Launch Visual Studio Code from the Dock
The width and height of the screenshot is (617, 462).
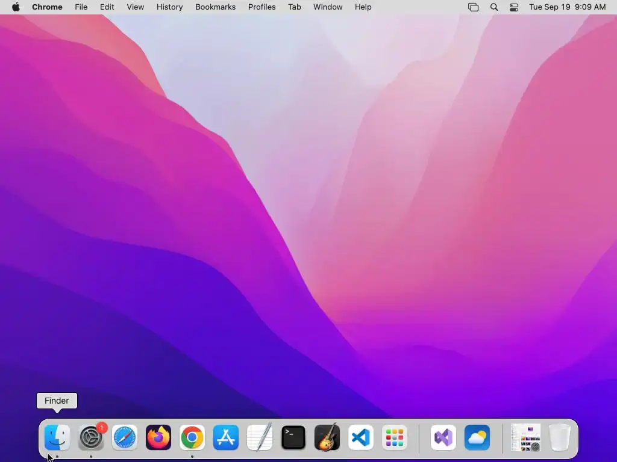point(361,437)
